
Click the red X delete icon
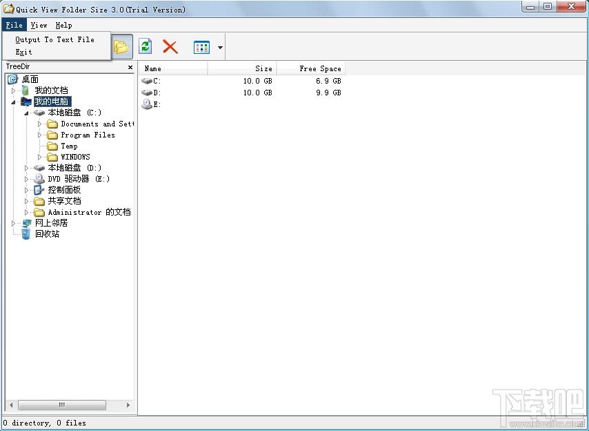click(x=170, y=47)
